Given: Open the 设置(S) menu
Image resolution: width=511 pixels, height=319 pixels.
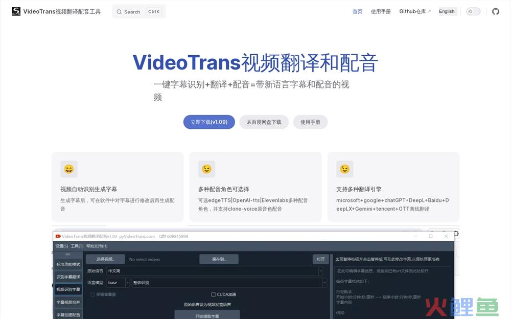Looking at the screenshot, I should coord(62,246).
